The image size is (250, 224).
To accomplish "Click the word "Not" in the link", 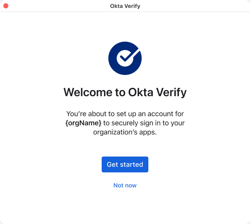I will pos(118,185).
